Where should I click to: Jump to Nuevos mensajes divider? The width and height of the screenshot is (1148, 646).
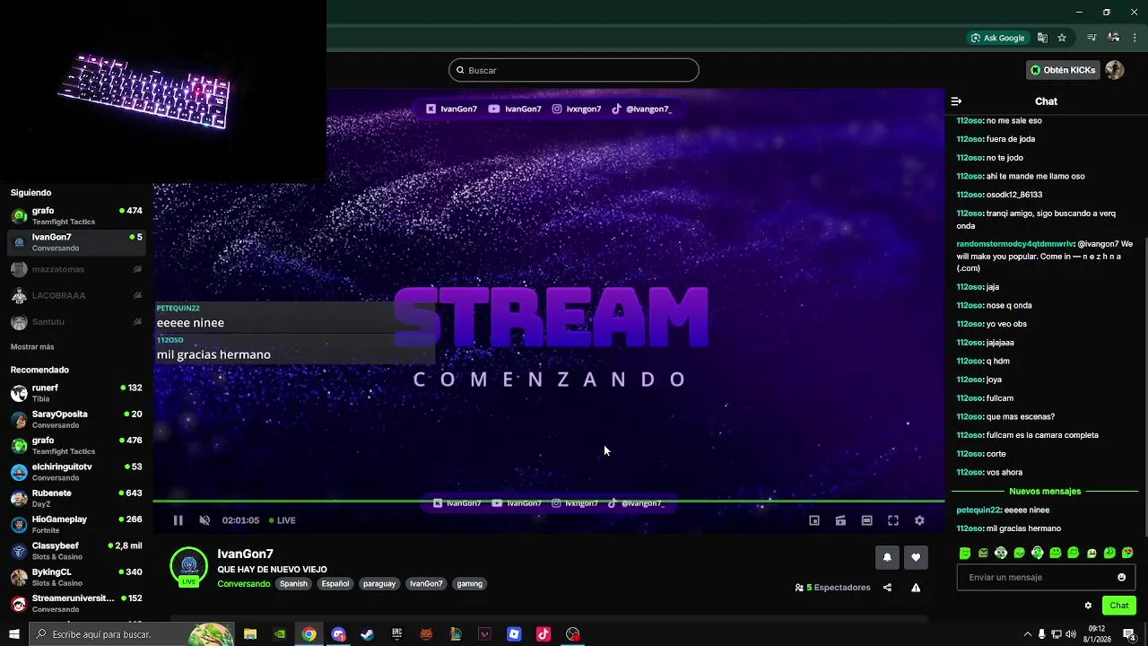pyautogui.click(x=1045, y=492)
